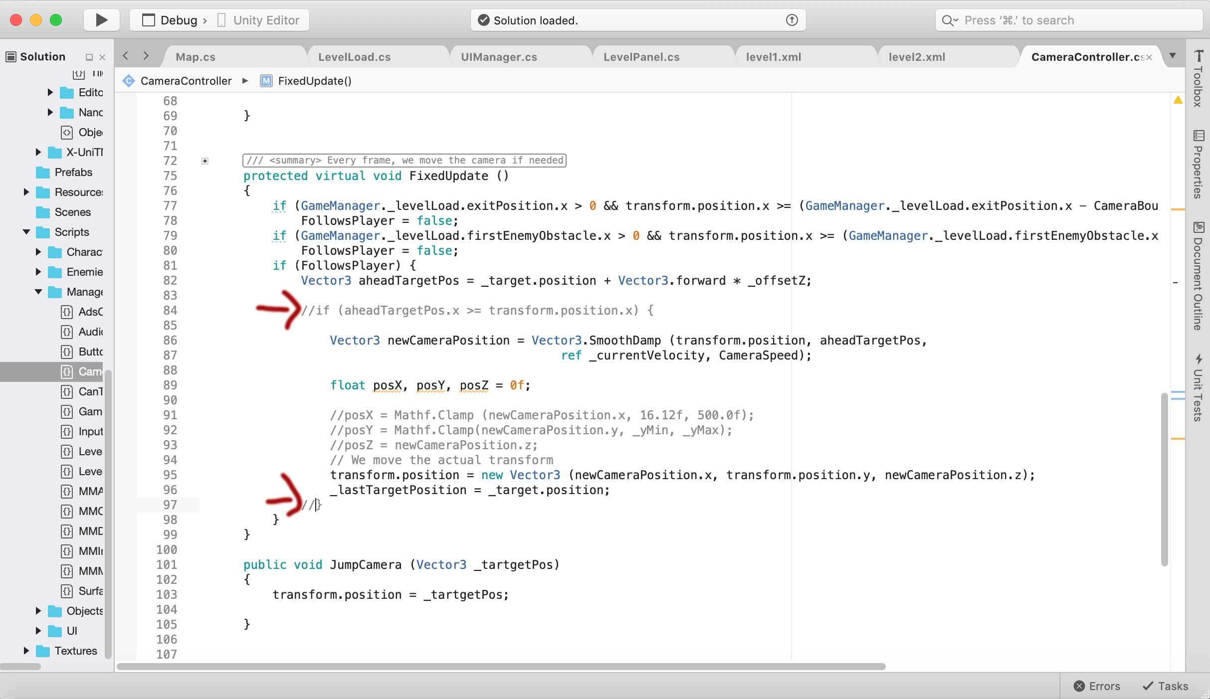The height and width of the screenshot is (699, 1210).
Task: Expand the collapsed summary comment fold
Action: pos(205,161)
